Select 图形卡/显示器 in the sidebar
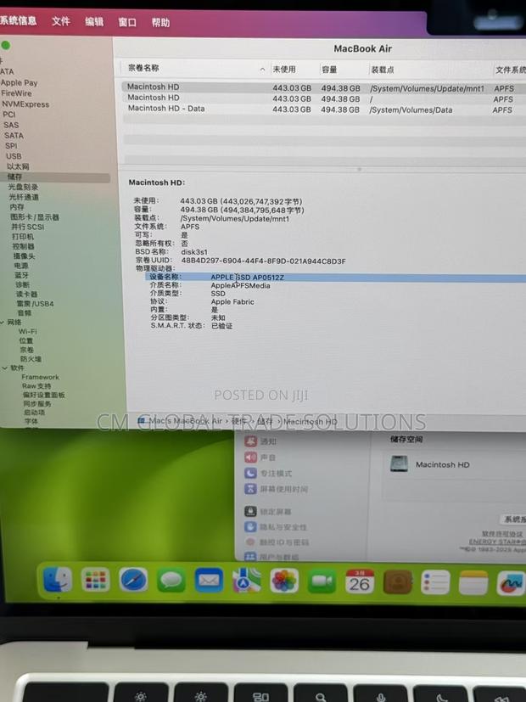The width and height of the screenshot is (526, 702). (x=35, y=217)
